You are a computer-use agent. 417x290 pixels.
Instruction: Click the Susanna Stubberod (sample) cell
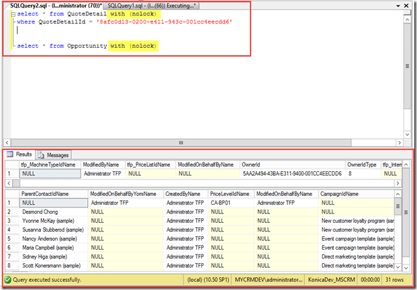[x=54, y=230]
